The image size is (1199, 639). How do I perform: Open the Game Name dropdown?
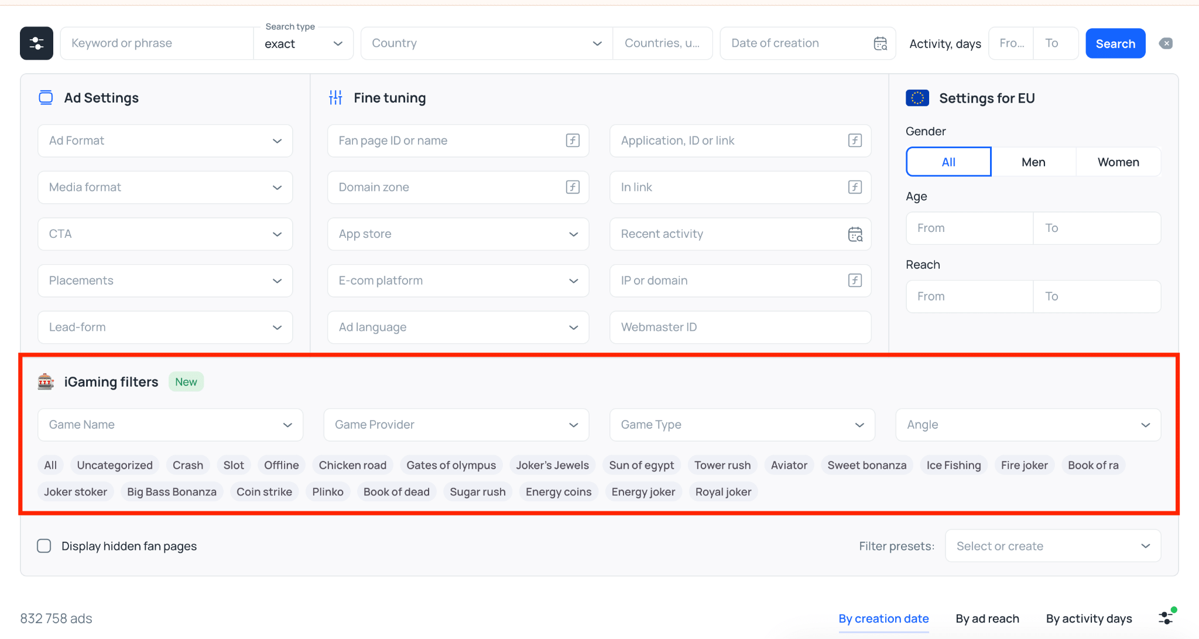[170, 425]
